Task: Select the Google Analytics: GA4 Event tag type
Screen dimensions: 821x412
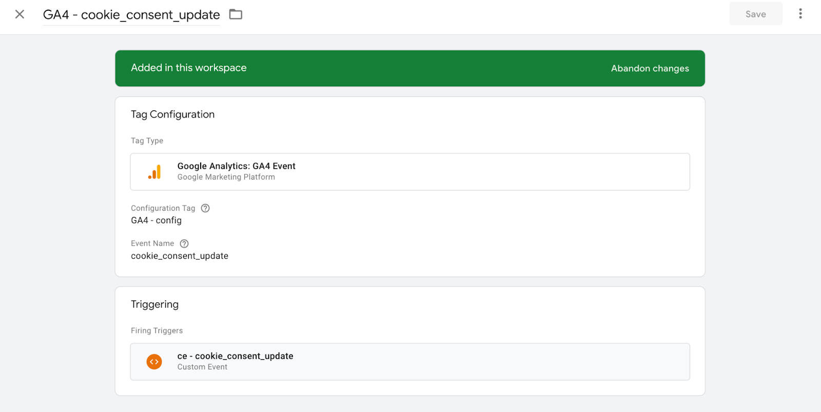Action: coord(410,172)
